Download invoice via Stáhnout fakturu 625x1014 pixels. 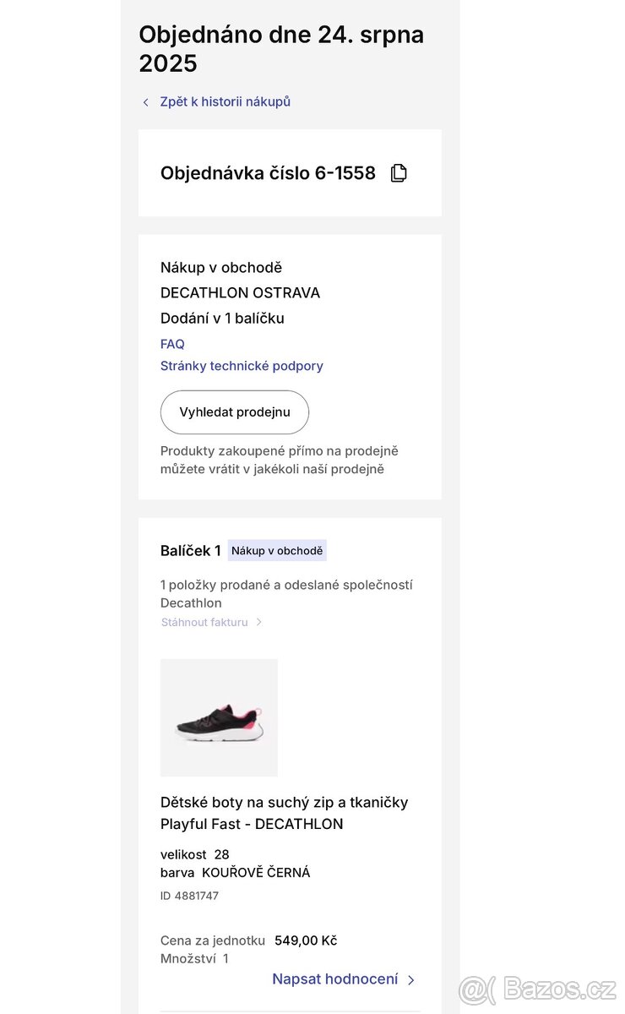pos(204,622)
